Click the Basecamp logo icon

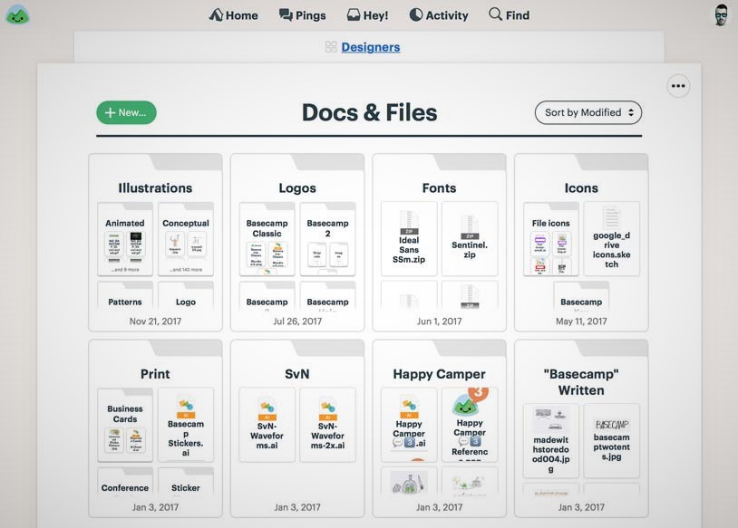coord(17,15)
